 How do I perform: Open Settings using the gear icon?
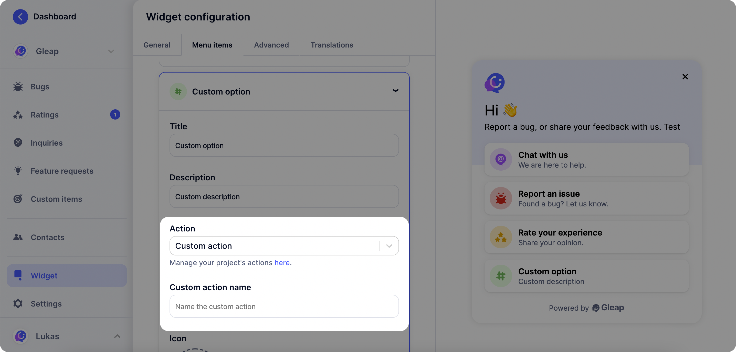(x=18, y=303)
